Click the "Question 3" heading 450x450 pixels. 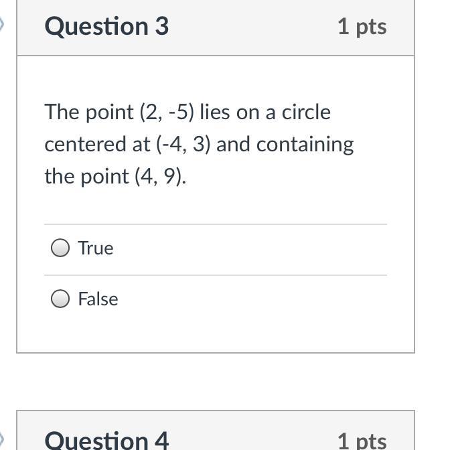[x=106, y=26]
